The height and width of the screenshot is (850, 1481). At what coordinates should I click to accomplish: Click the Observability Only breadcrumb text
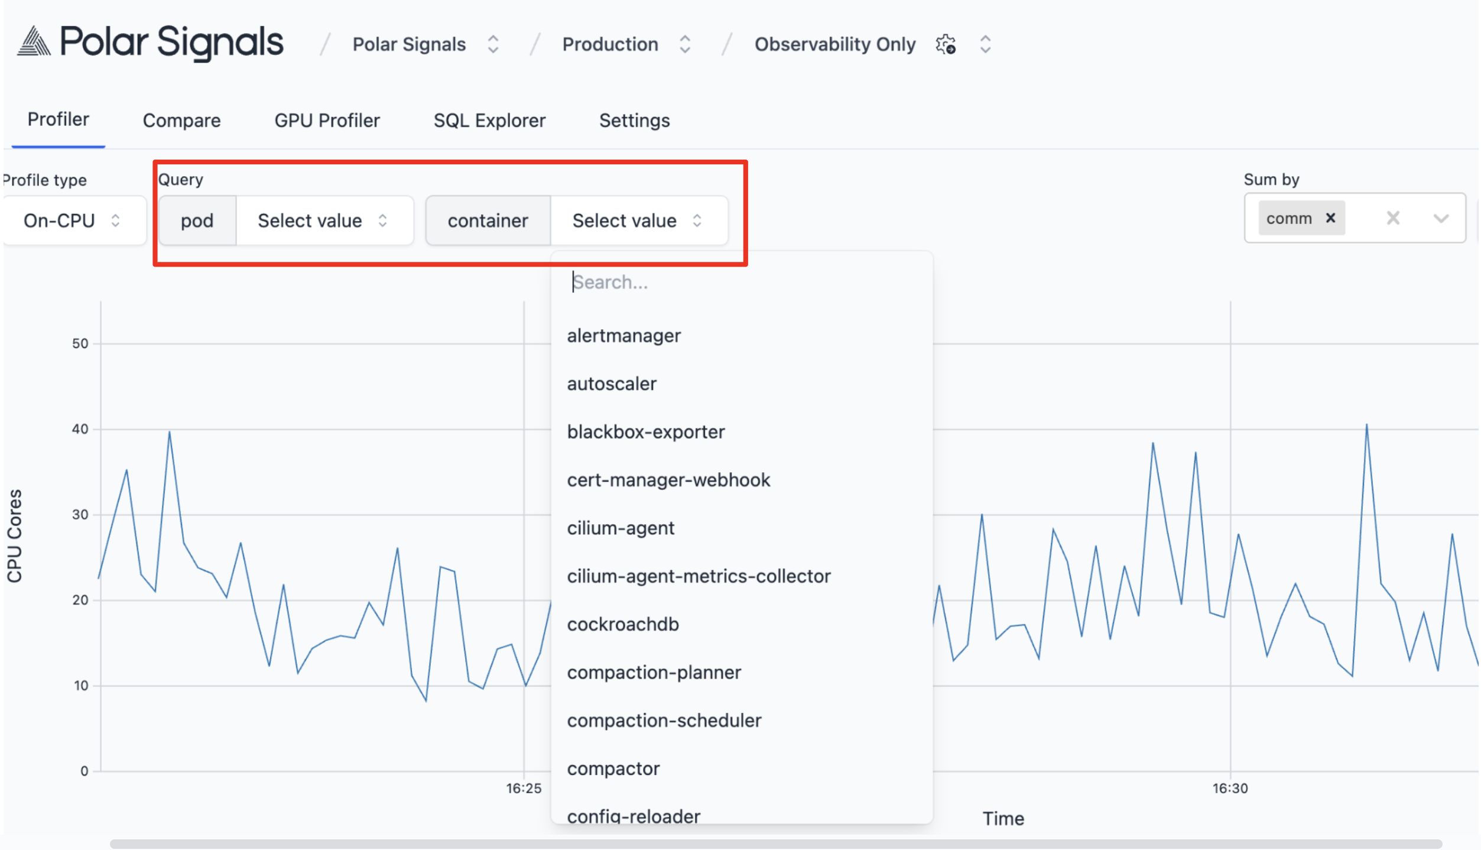click(x=834, y=44)
